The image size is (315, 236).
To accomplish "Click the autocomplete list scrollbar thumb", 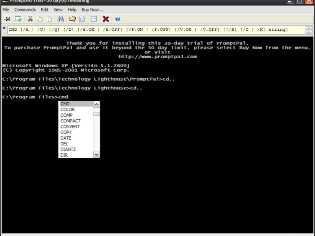I will pyautogui.click(x=96, y=114).
